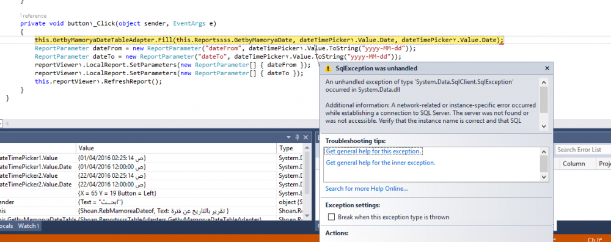Viewport: 611px width, 242px height.
Task: Click the '1 reference' CodeLens above button1_Click
Action: pyautogui.click(x=33, y=16)
